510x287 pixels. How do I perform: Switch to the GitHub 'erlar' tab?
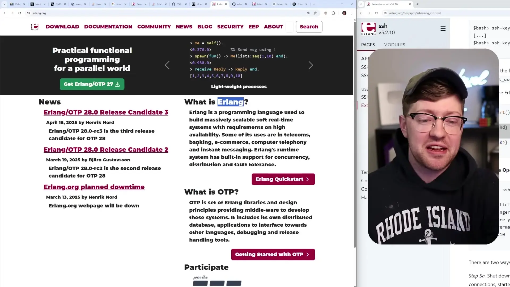click(239, 4)
